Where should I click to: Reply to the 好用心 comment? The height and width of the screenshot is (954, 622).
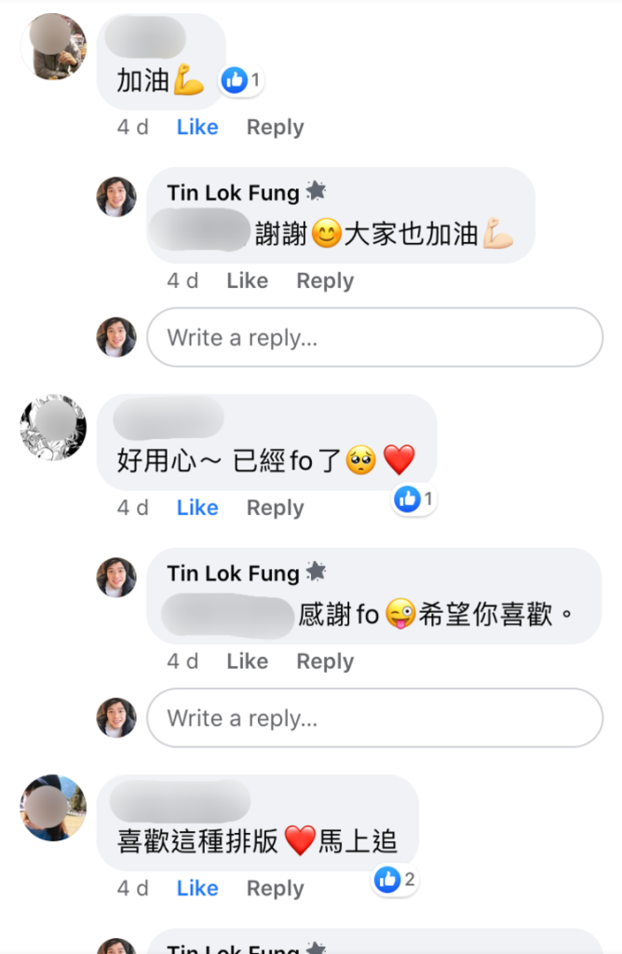[275, 508]
